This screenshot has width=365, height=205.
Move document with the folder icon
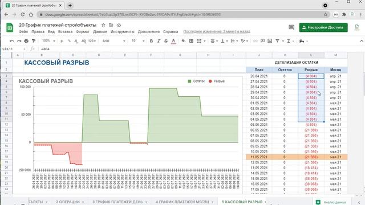click(111, 25)
